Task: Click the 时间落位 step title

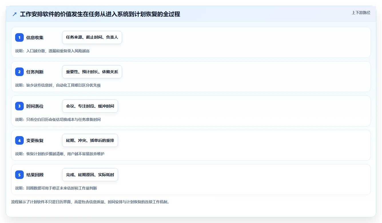Action: click(x=35, y=106)
